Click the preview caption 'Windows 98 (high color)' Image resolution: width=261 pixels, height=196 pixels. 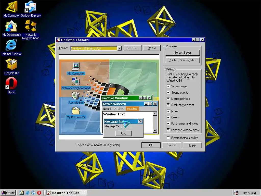tap(99, 145)
